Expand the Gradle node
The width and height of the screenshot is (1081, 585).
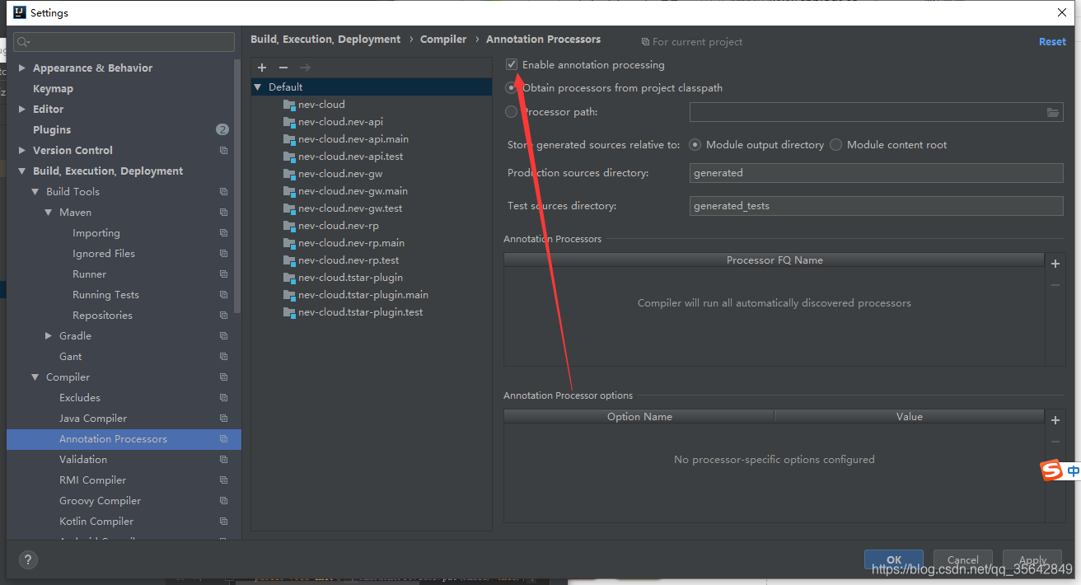coord(49,336)
